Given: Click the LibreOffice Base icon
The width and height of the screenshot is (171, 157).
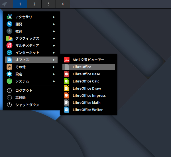Looking at the screenshot, I should click(67, 74).
